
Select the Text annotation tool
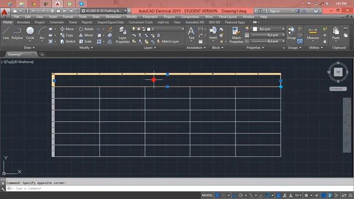point(191,33)
